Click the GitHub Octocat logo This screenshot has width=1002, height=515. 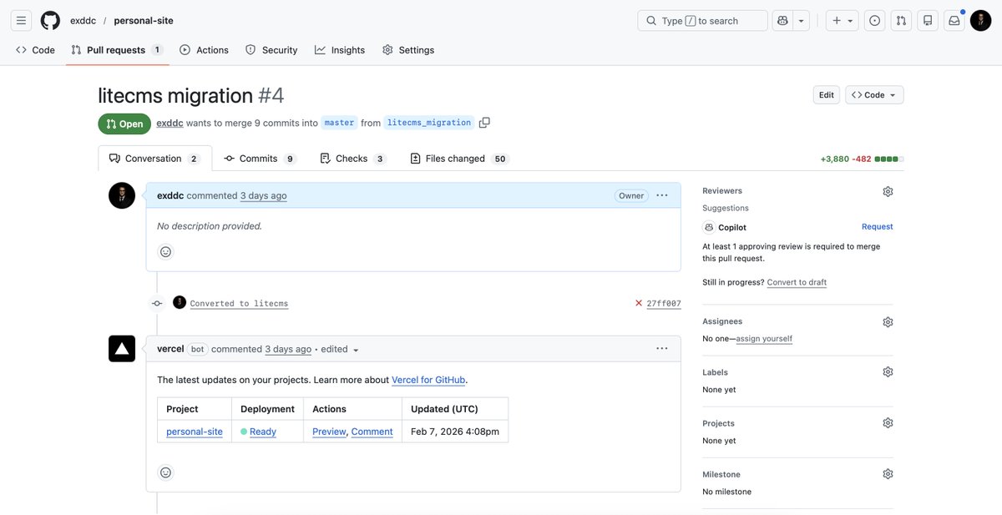[50, 21]
